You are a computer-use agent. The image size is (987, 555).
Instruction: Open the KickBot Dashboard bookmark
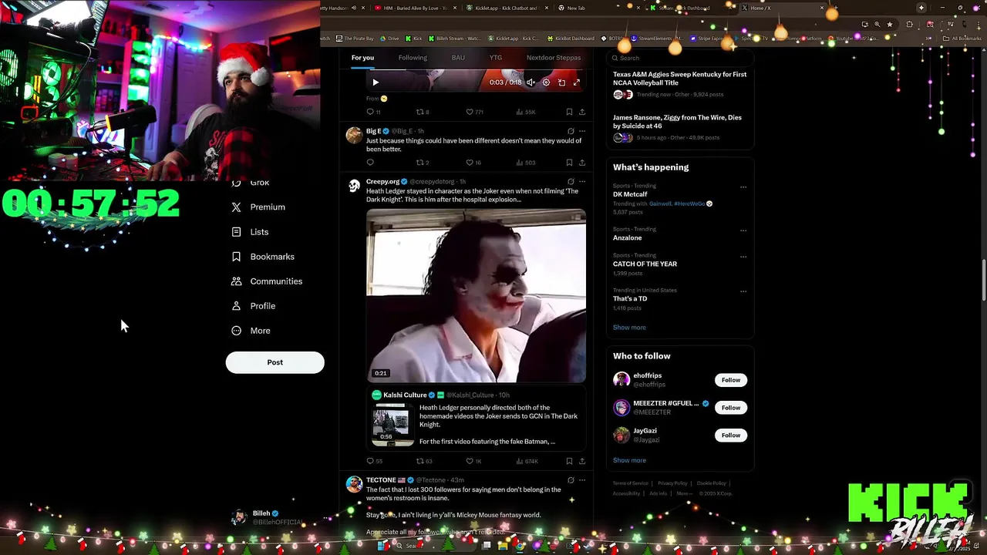(x=571, y=38)
